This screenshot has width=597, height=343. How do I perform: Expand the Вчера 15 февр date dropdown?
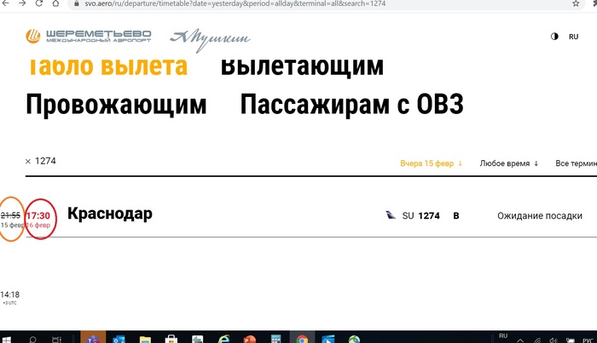[431, 163]
